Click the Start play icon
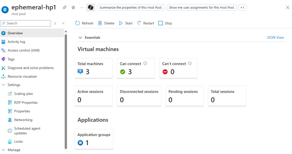Screen dimensions: 292x154 point(121,23)
